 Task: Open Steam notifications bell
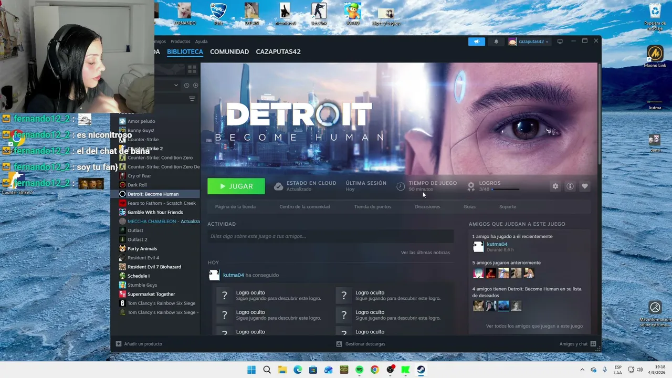click(x=496, y=41)
